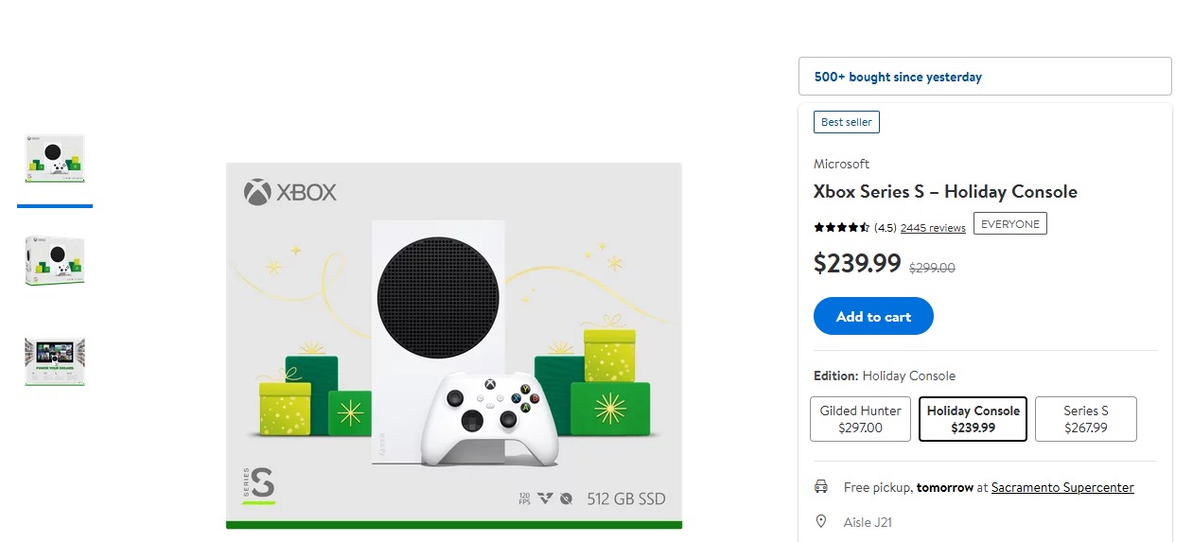Click the aisle location pin icon
The width and height of the screenshot is (1193, 542).
[x=821, y=522]
